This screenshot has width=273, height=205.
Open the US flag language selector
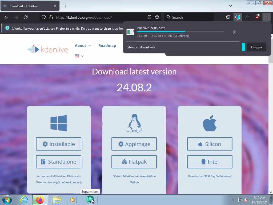pos(79,56)
